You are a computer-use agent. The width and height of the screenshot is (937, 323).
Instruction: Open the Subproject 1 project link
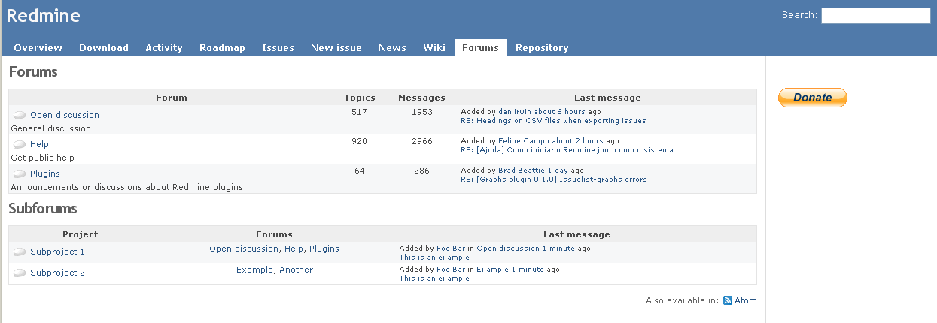coord(57,252)
